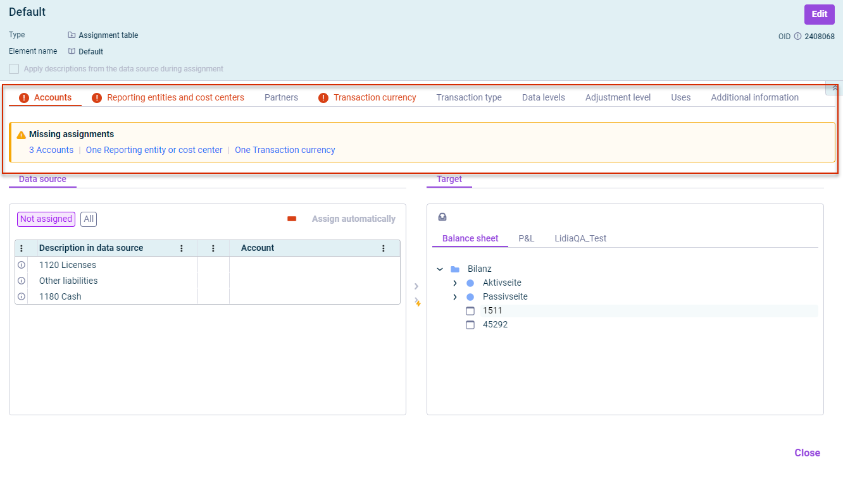Switch to the Balance sheet tab

click(470, 238)
